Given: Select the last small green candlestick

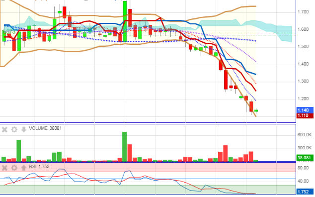Looking at the screenshot, I should [256, 110].
